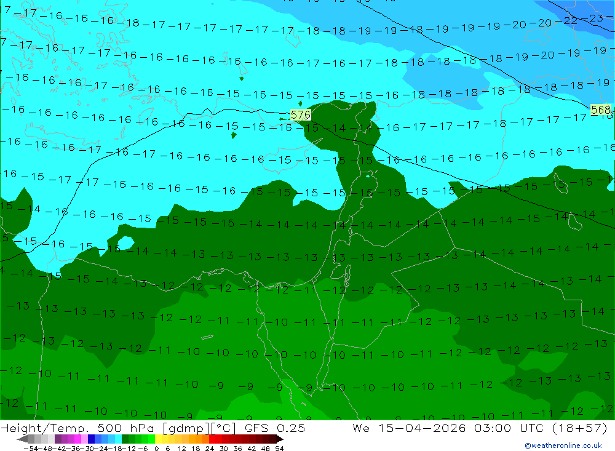Click the cyan legend swatch near -18
615x451 pixels.
click(x=118, y=439)
